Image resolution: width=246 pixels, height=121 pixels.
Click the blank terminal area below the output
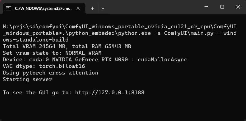pyautogui.click(x=124, y=109)
